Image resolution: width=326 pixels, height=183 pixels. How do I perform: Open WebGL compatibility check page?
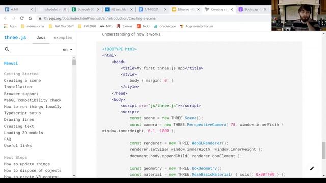point(33,100)
